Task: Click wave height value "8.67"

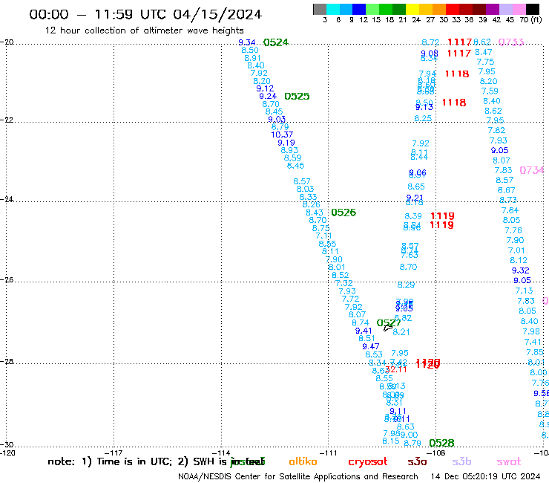Action: [x=506, y=190]
